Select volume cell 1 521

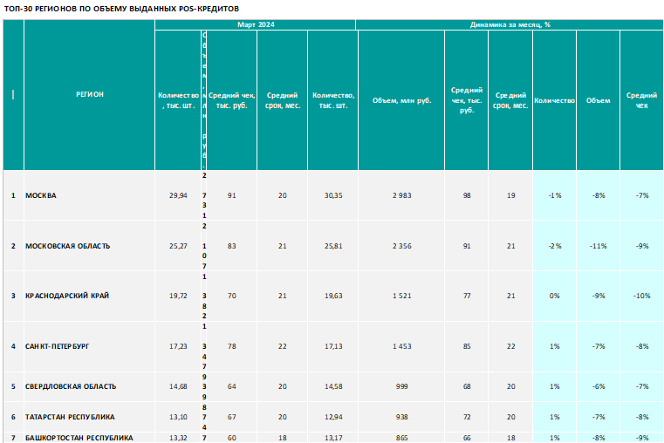401,296
